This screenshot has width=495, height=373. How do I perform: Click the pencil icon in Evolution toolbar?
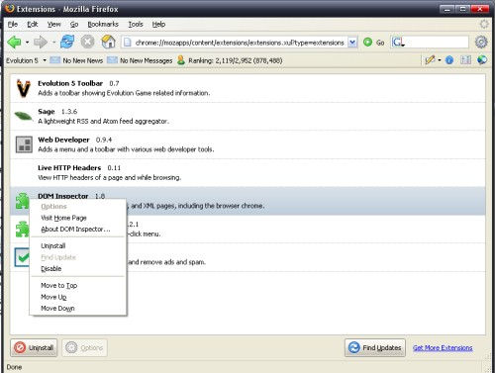coord(430,60)
